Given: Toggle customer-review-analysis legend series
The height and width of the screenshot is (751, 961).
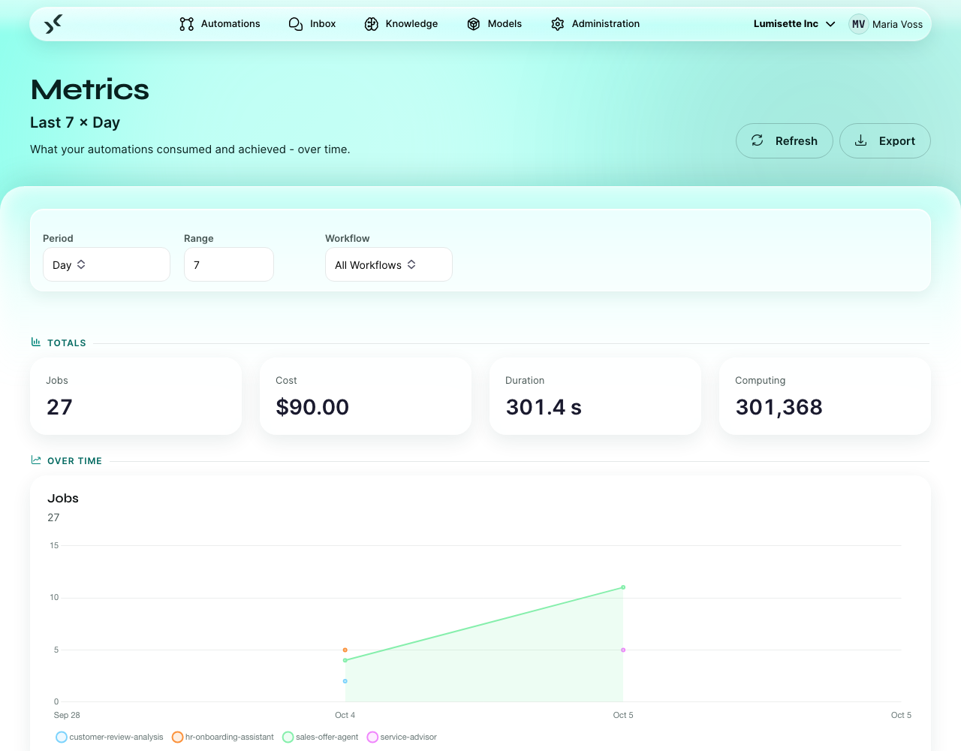Looking at the screenshot, I should point(110,737).
